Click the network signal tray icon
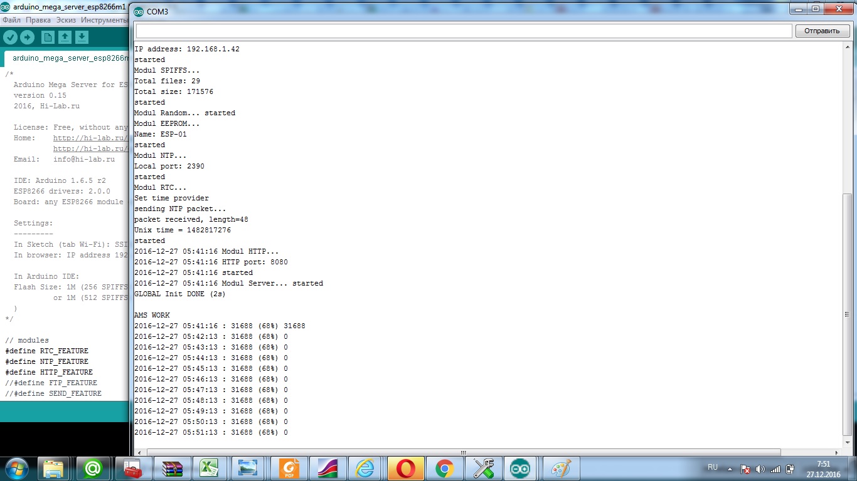 tap(775, 468)
